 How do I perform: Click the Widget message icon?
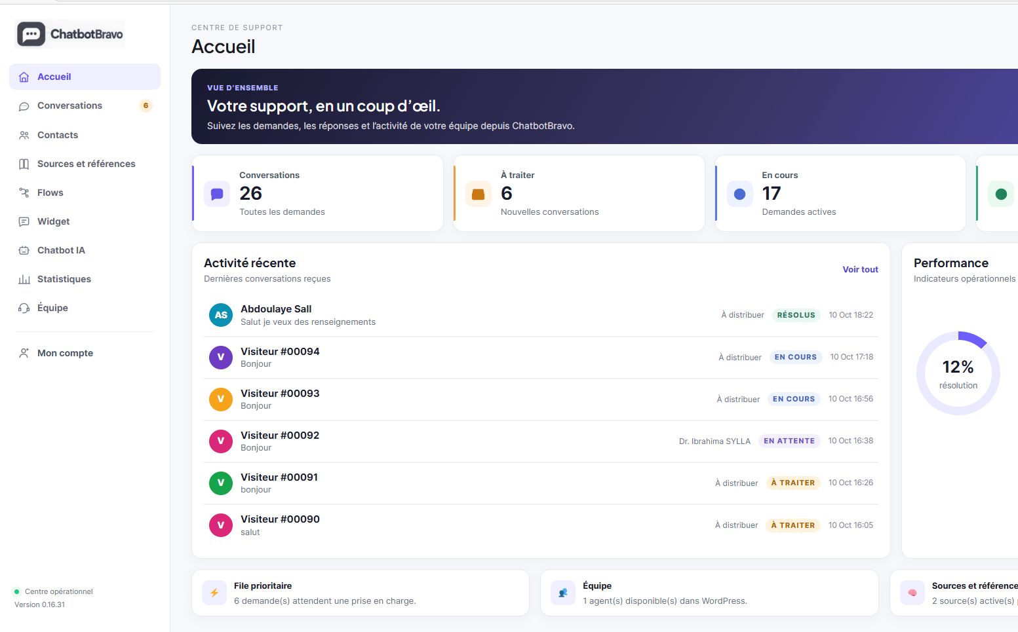click(x=24, y=221)
